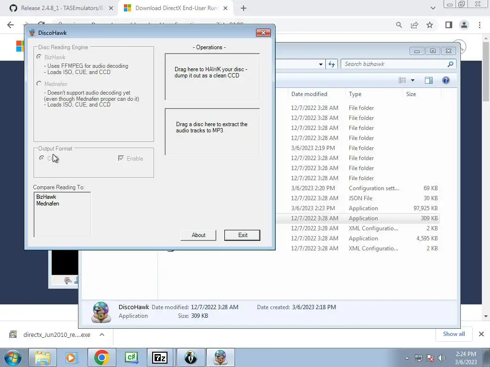Click the Chrome zoom magnifier icon
The width and height of the screenshot is (490, 367).
(399, 25)
